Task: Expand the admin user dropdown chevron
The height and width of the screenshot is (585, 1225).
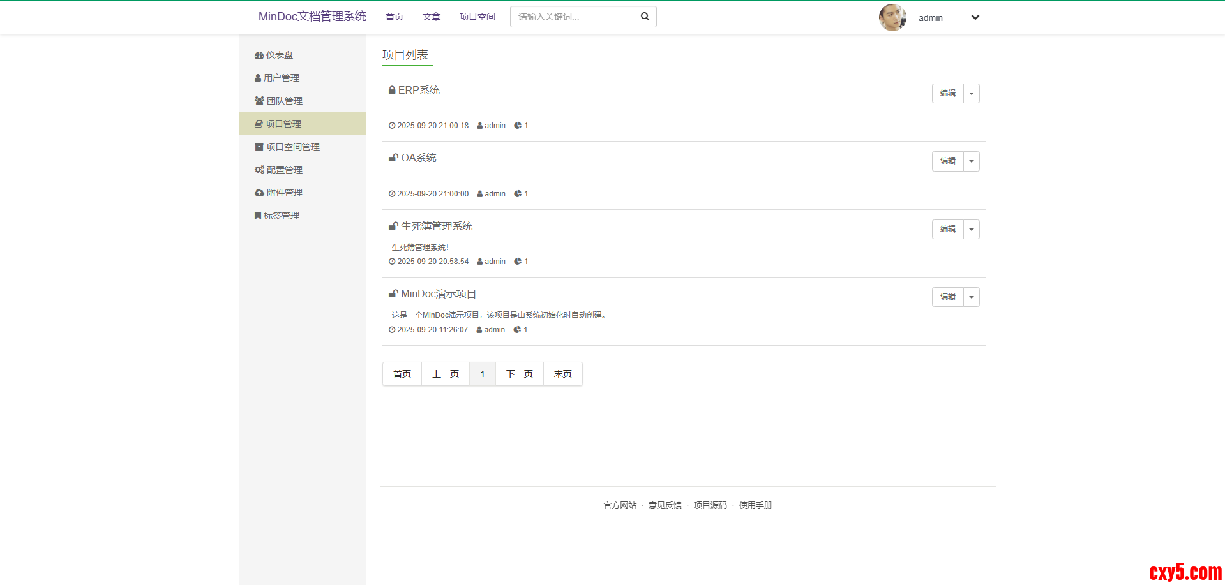Action: coord(975,17)
